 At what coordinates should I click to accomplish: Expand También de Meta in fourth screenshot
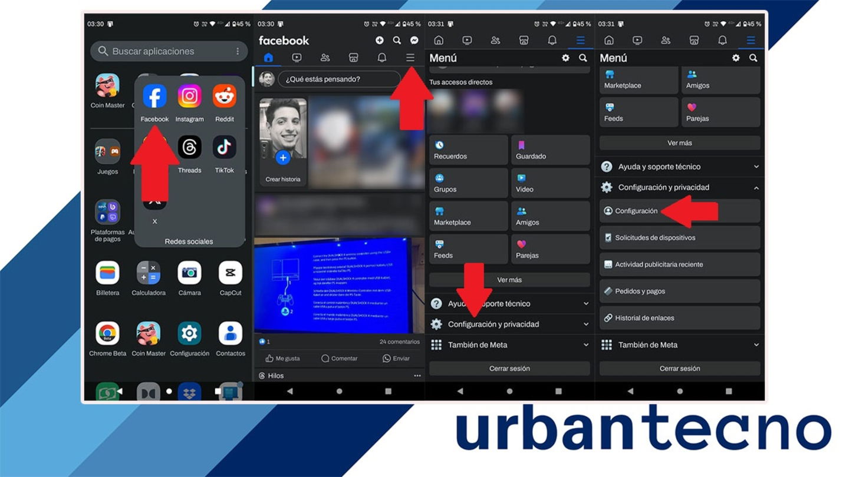(x=680, y=345)
